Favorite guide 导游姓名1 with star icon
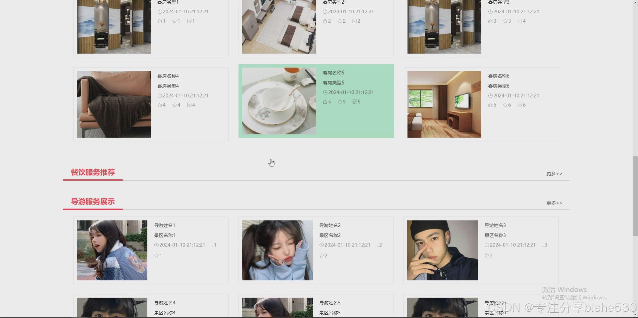638x318 pixels. pos(156,256)
